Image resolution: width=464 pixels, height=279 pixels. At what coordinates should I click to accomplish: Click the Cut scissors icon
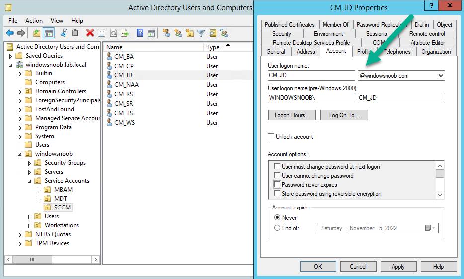63,33
